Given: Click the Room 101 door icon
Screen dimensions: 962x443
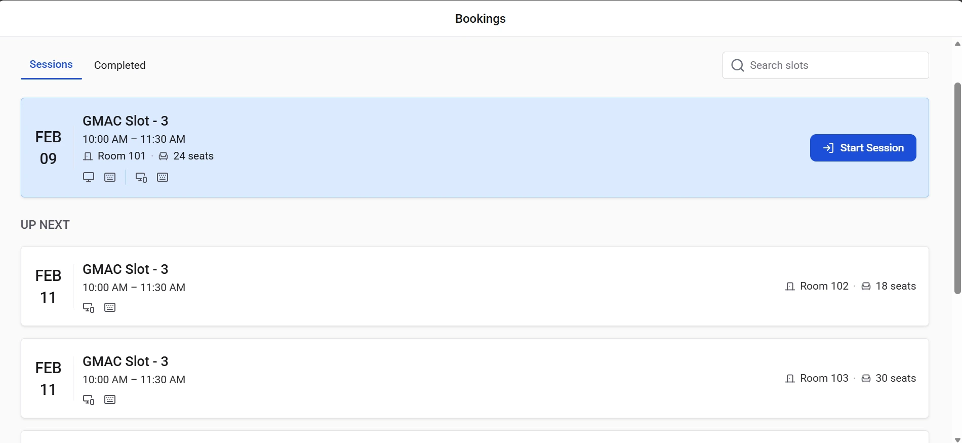Looking at the screenshot, I should pyautogui.click(x=88, y=156).
